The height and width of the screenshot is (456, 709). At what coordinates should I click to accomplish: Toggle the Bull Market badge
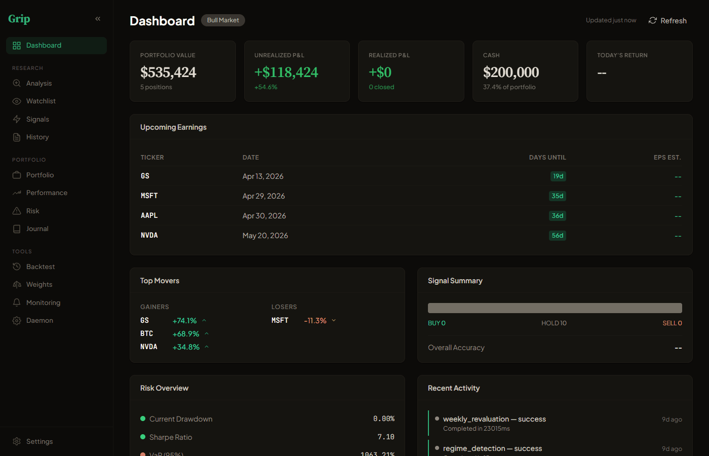point(223,20)
